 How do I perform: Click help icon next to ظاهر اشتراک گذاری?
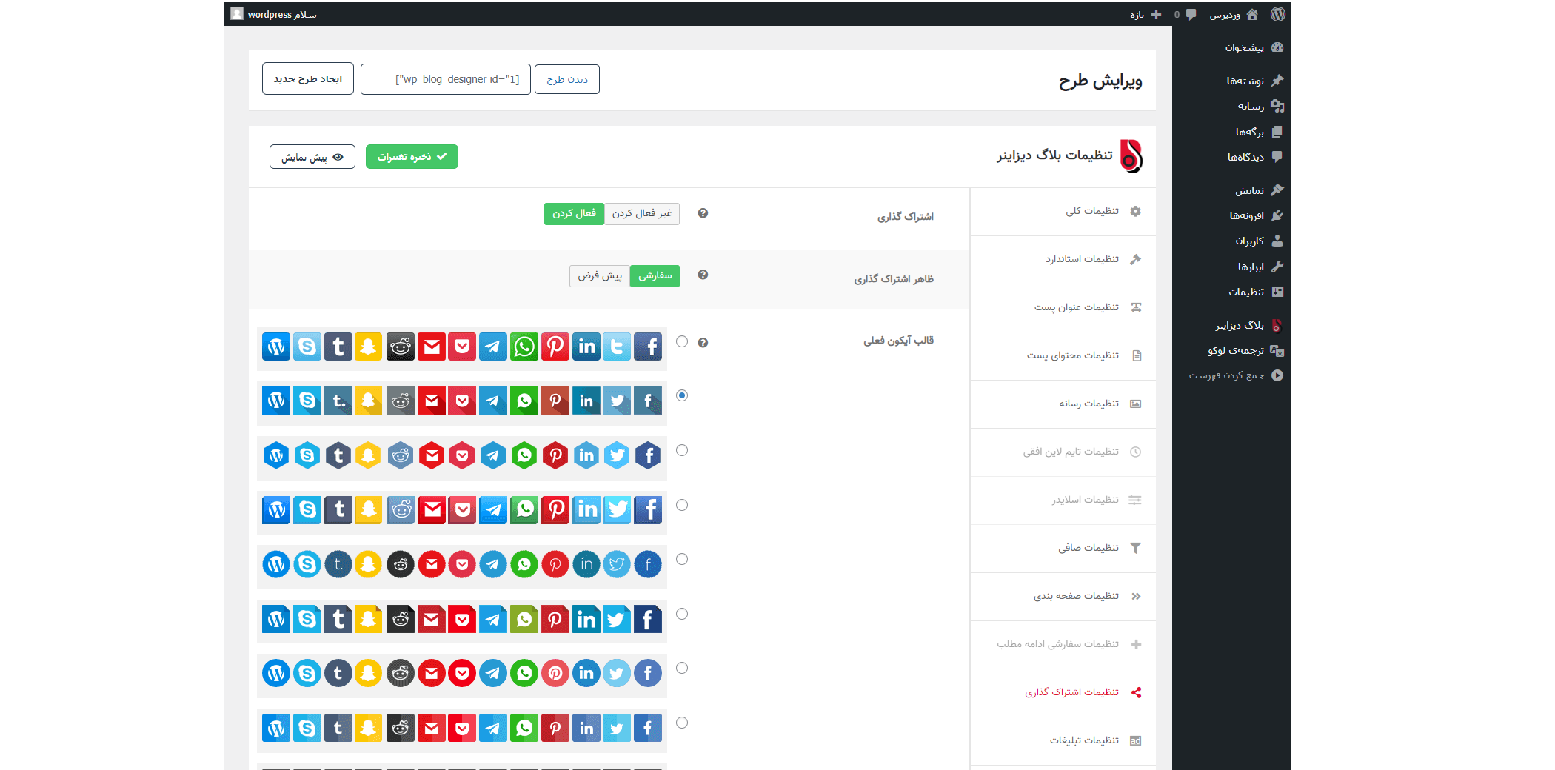[703, 275]
